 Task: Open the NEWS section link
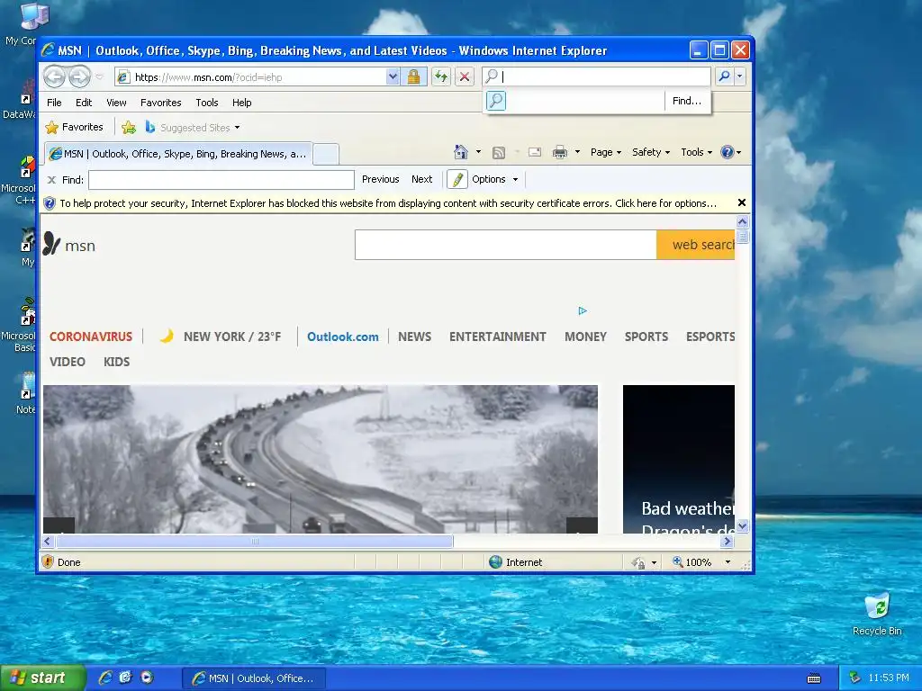click(414, 337)
